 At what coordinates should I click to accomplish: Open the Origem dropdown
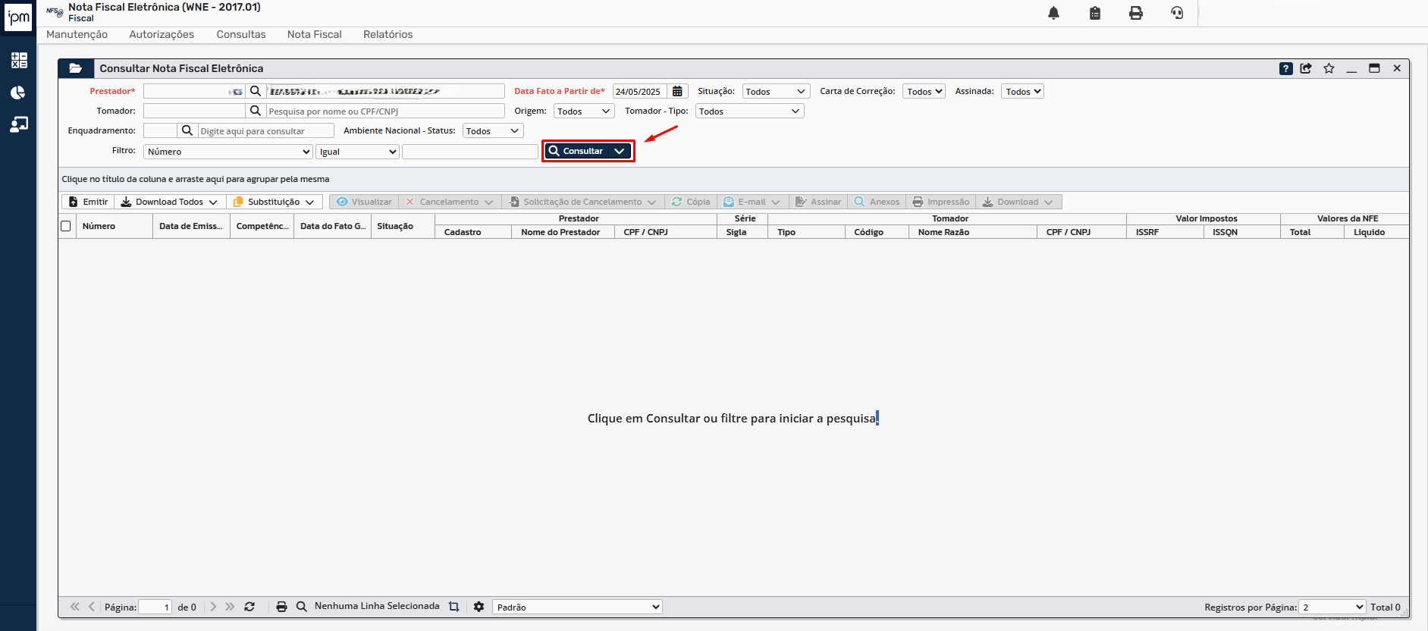583,111
